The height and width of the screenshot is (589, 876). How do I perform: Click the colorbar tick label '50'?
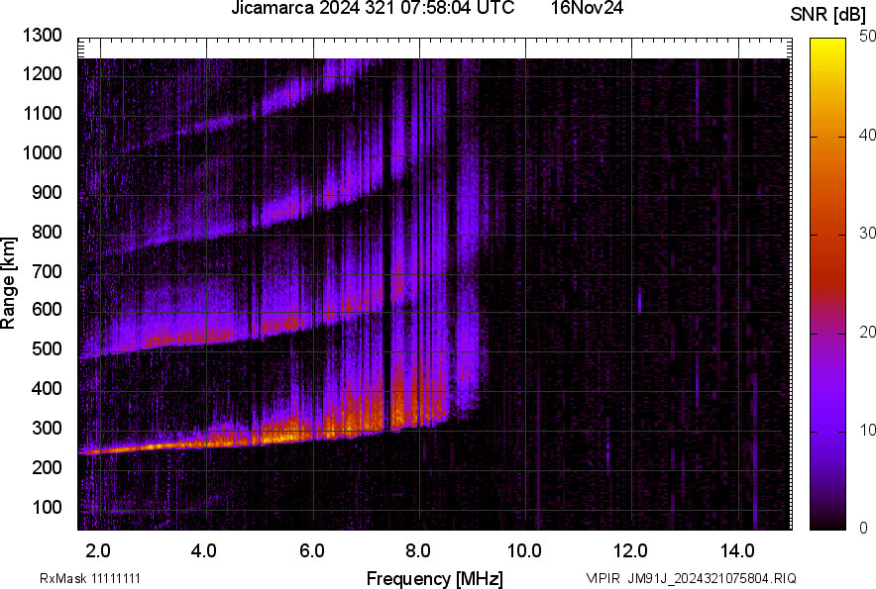pos(868,37)
